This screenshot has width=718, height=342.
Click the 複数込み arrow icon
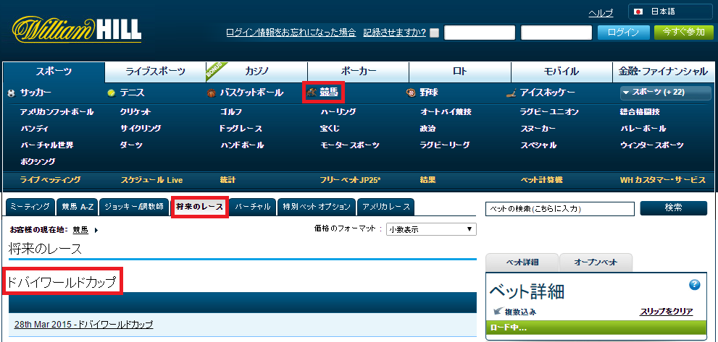498,312
